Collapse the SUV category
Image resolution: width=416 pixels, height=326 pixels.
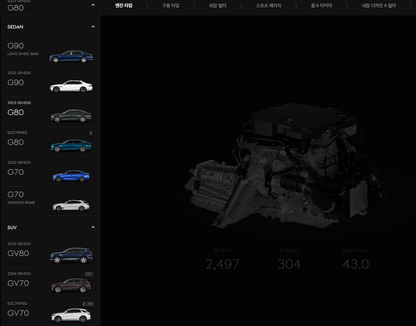[93, 227]
